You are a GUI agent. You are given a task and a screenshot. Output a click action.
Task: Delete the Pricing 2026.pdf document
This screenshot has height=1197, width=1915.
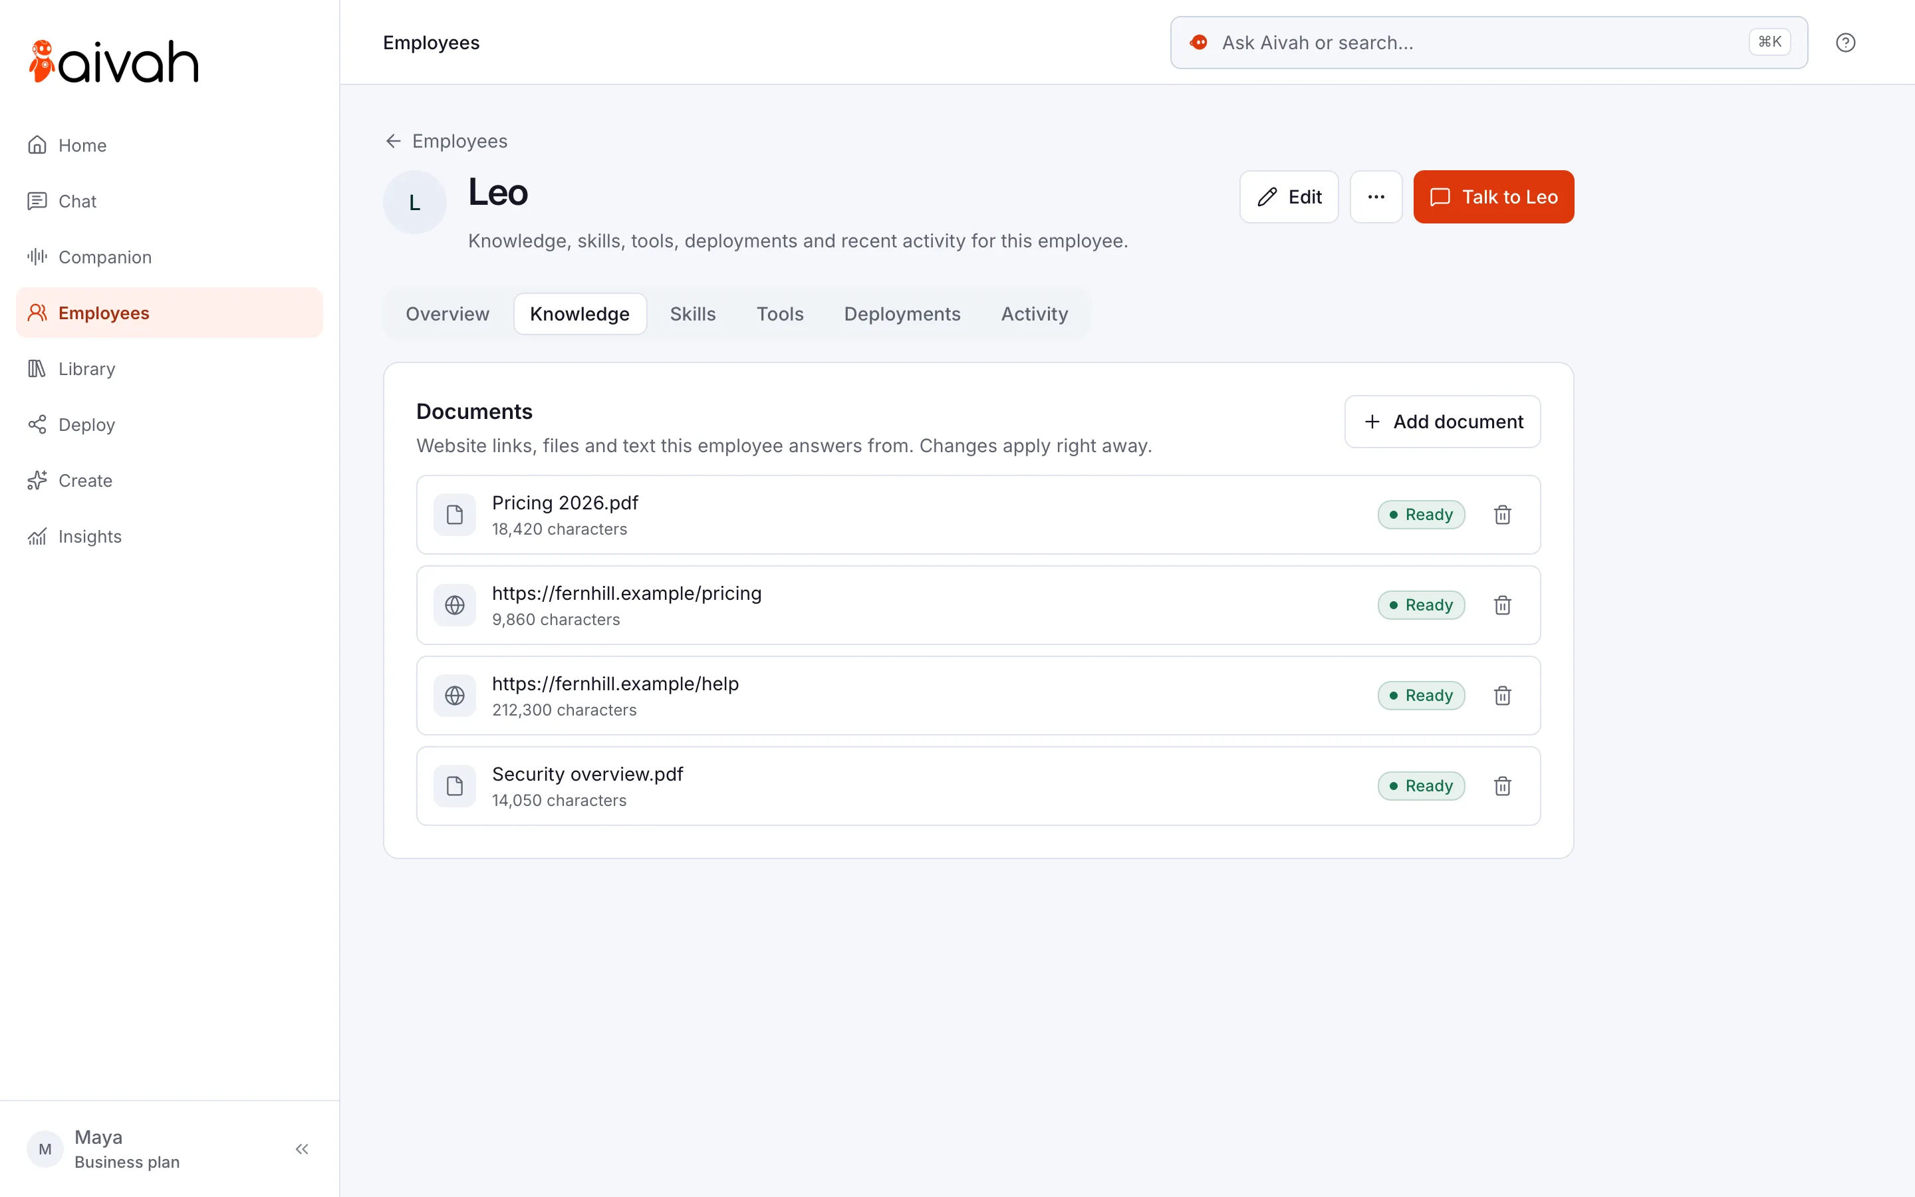(1502, 515)
